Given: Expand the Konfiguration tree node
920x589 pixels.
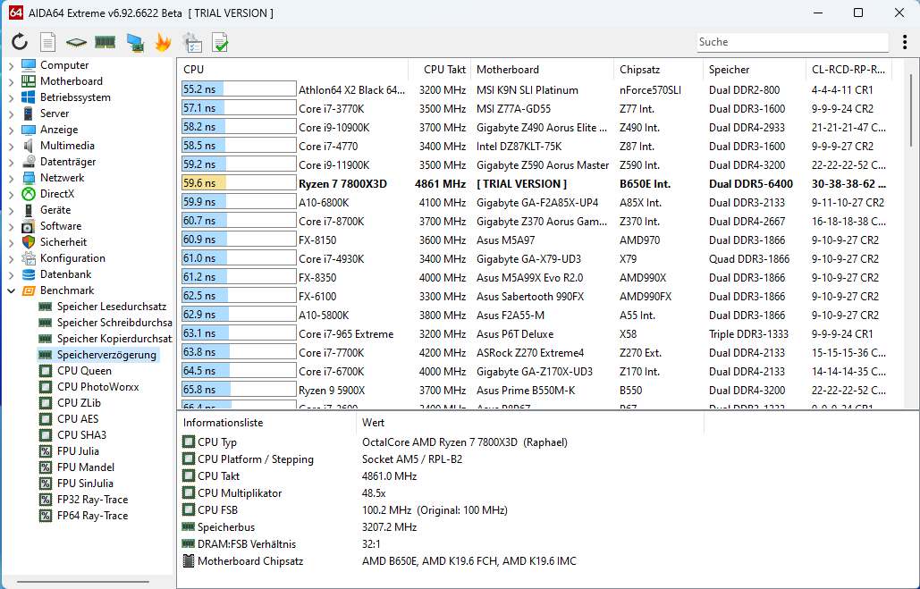Looking at the screenshot, I should (x=11, y=258).
